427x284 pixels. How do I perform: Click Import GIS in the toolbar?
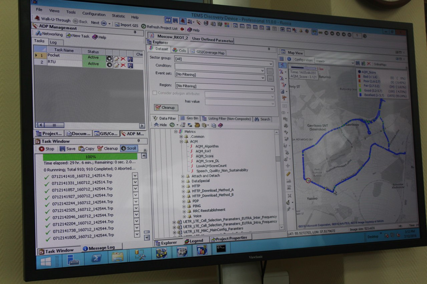tap(126, 25)
